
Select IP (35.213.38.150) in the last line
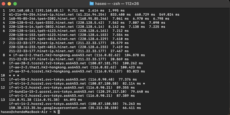[103, 108]
